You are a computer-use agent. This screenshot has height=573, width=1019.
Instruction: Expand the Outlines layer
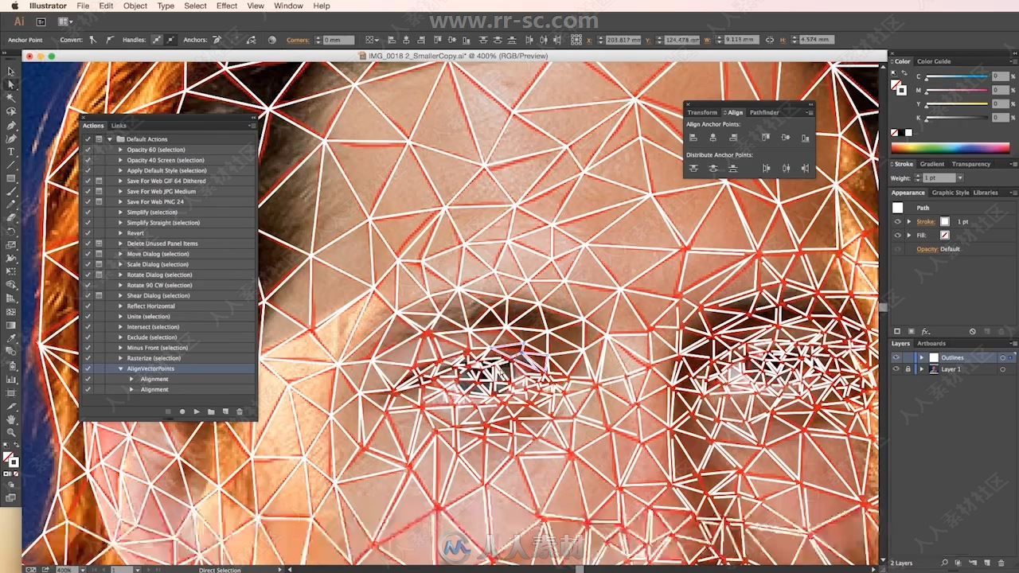(921, 357)
